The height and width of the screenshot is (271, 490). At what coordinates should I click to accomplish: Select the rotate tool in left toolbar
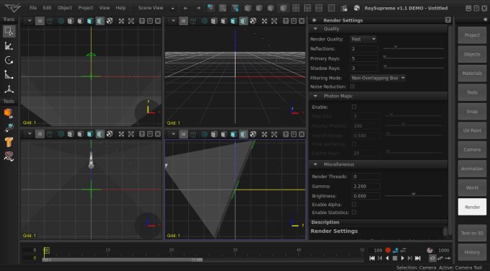tap(9, 61)
